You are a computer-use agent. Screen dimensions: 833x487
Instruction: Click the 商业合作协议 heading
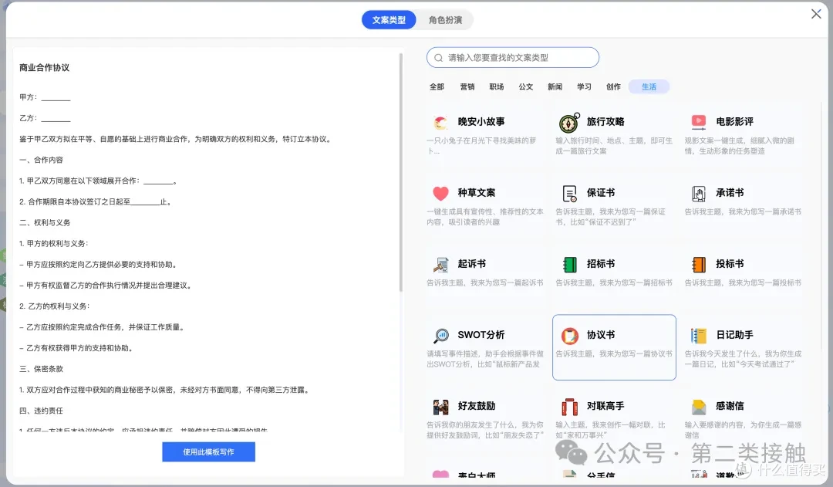pos(44,67)
